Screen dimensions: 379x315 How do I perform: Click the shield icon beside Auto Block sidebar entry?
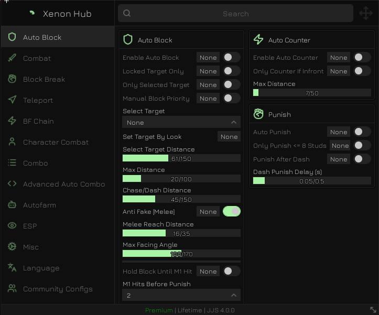12,37
